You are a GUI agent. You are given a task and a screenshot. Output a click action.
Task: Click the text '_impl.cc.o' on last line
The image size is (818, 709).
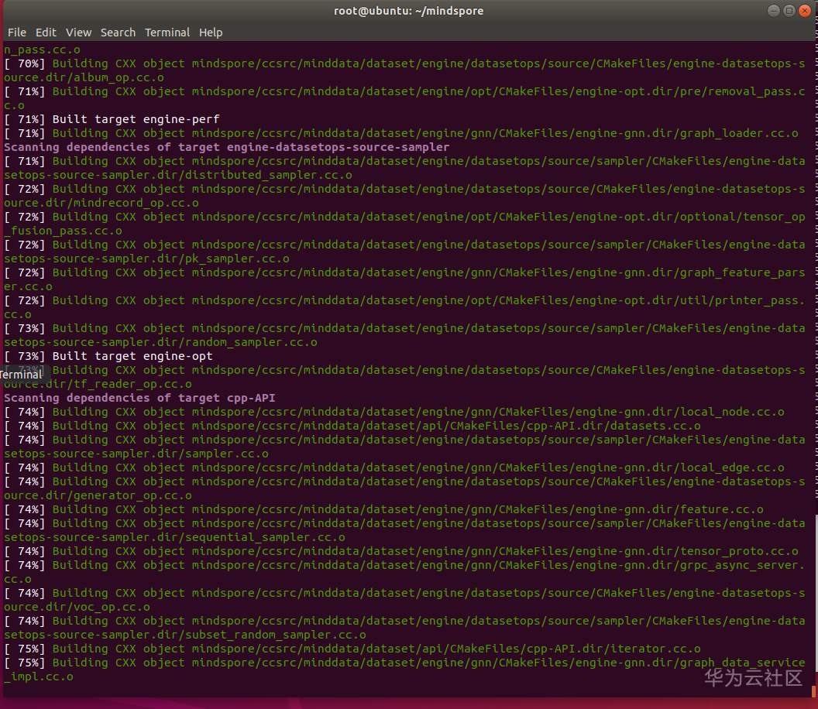tap(39, 676)
